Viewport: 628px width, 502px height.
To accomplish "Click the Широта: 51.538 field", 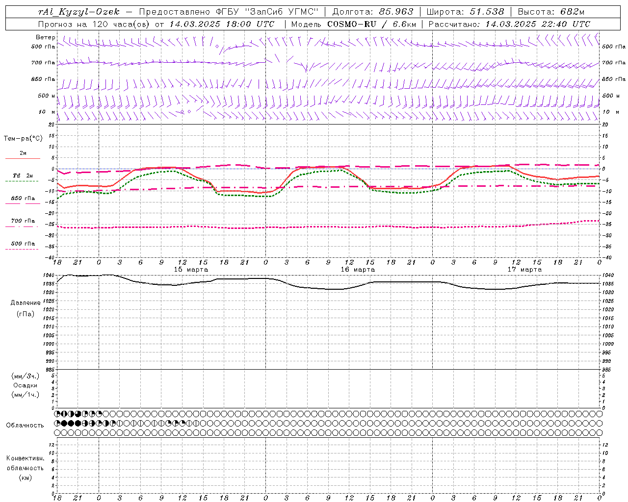I will [466, 12].
